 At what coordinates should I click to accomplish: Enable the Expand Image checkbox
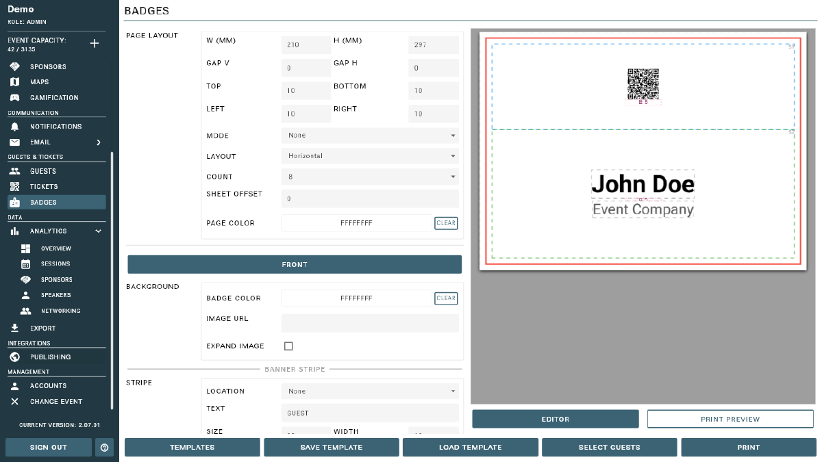click(288, 346)
